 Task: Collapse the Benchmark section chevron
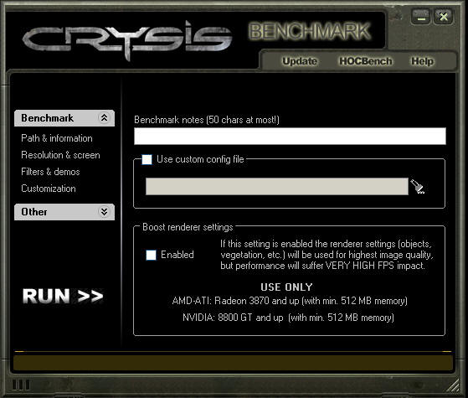[104, 118]
